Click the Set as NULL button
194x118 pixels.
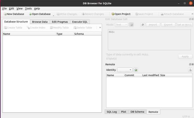pos(184,25)
